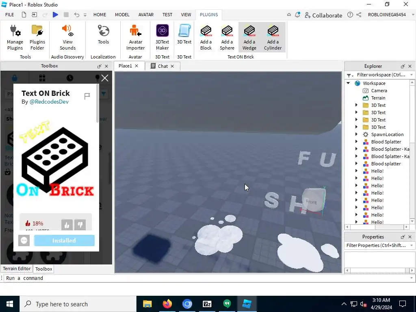Open Windows Start menu
This screenshot has height=312, width=416.
click(x=10, y=304)
